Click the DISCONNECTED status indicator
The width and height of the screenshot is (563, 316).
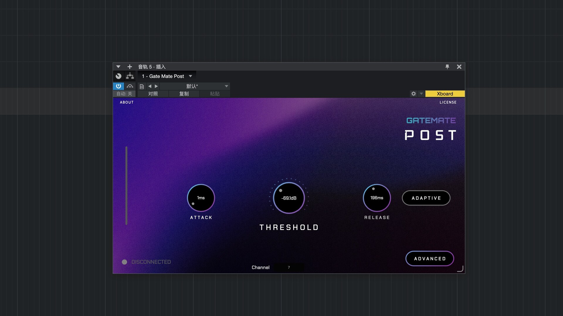[146, 262]
